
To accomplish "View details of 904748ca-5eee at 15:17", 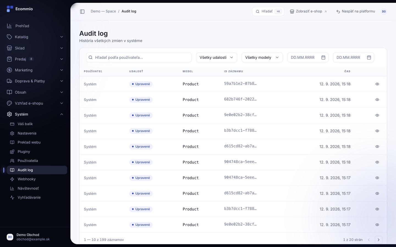I will pyautogui.click(x=377, y=178).
